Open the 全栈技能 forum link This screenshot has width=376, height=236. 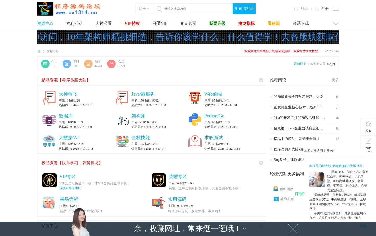click(x=141, y=138)
